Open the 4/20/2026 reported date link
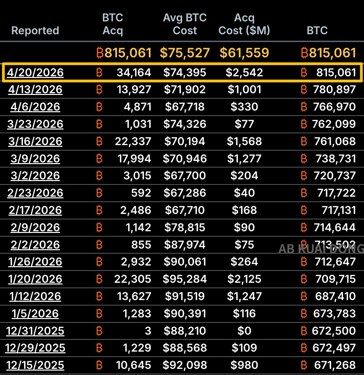This screenshot has height=375, width=364. (x=35, y=72)
